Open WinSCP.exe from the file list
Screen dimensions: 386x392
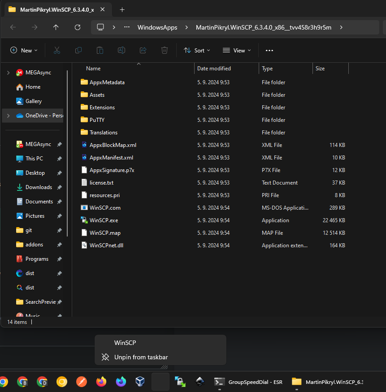coord(103,220)
